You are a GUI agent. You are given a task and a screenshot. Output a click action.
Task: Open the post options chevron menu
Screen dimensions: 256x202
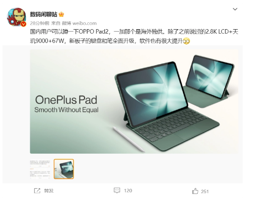point(235,9)
